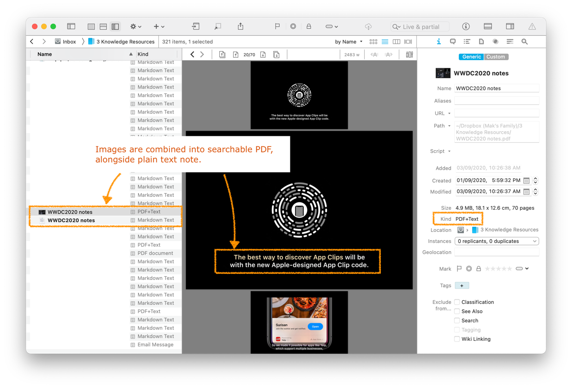Toggle the preview-only view icon
Screen dimensions: 572x388
click(x=488, y=26)
